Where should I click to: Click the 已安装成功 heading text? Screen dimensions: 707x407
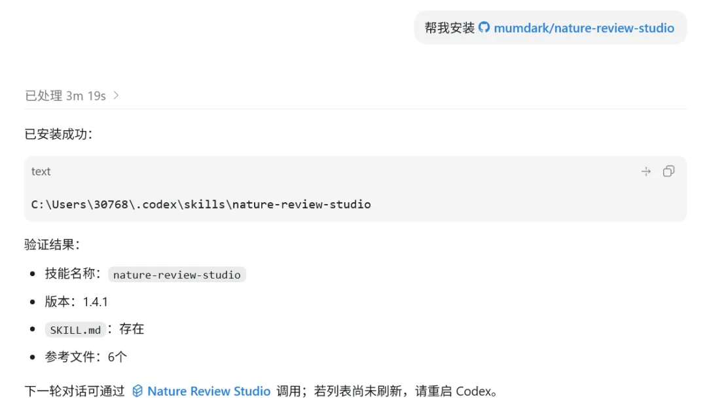[59, 134]
